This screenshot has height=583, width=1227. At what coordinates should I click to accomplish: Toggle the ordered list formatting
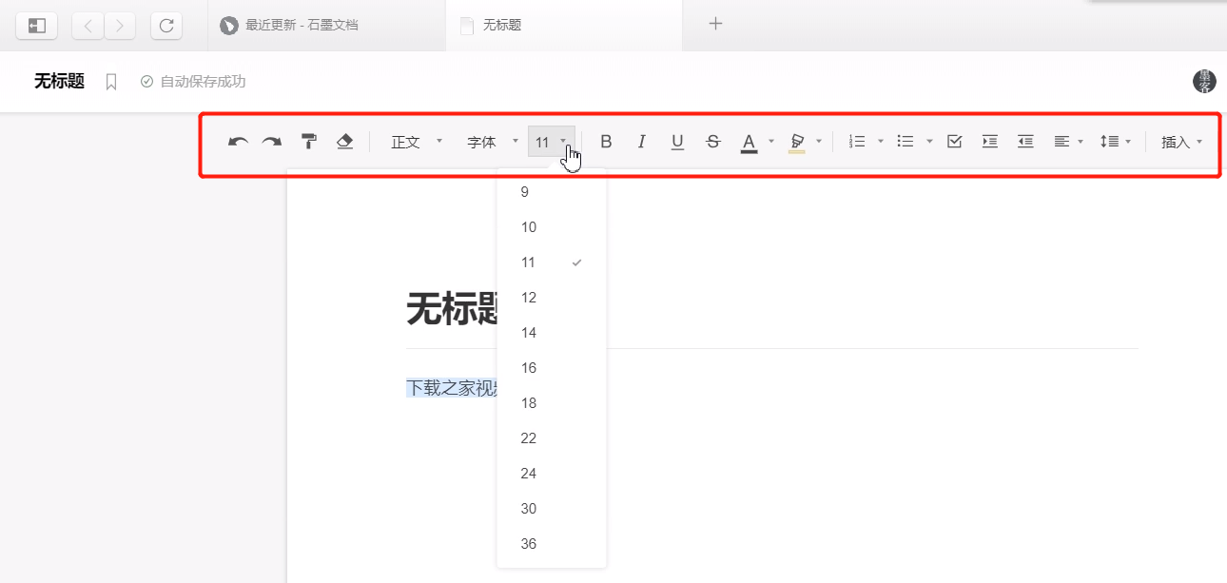click(855, 141)
